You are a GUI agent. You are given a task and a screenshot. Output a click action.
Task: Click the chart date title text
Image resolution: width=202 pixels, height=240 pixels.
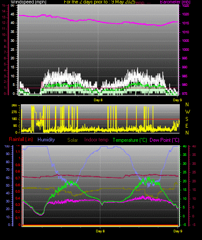tap(100, 2)
